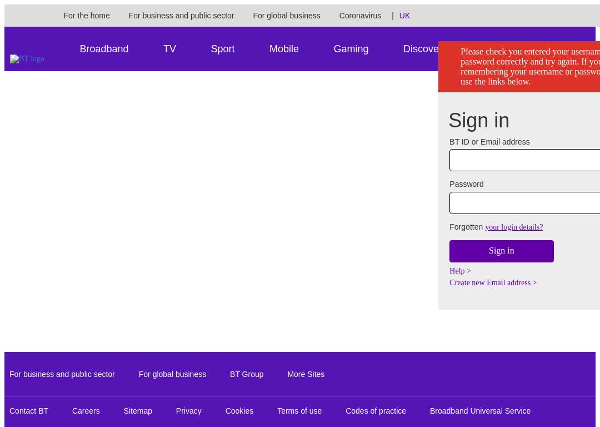Click the purple Sign in button
Viewport: 600px width, 427px height.
click(502, 251)
